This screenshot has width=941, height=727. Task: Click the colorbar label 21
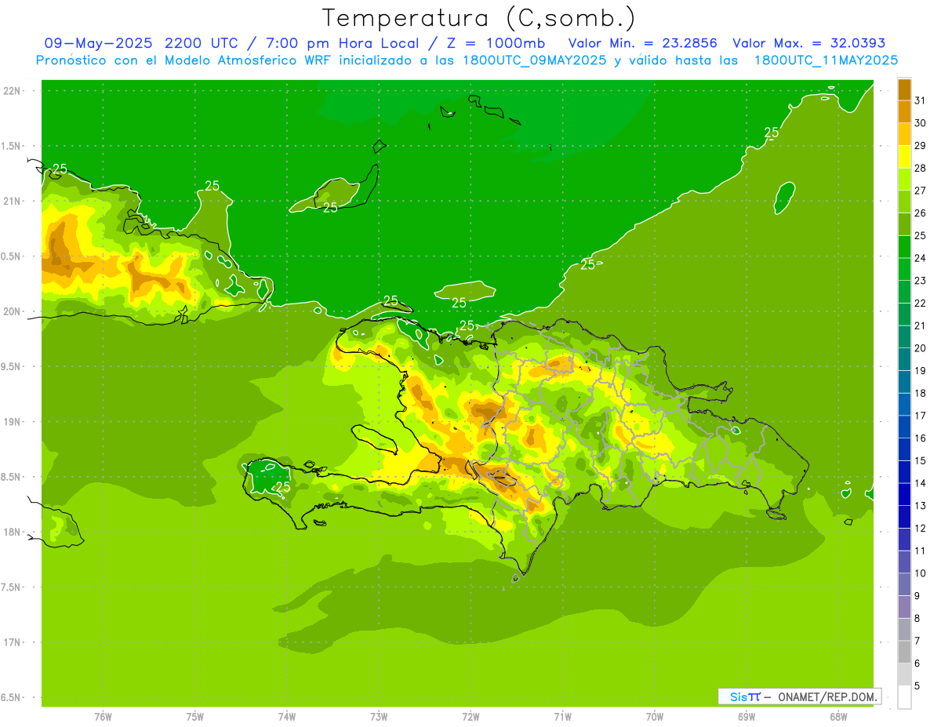click(921, 326)
